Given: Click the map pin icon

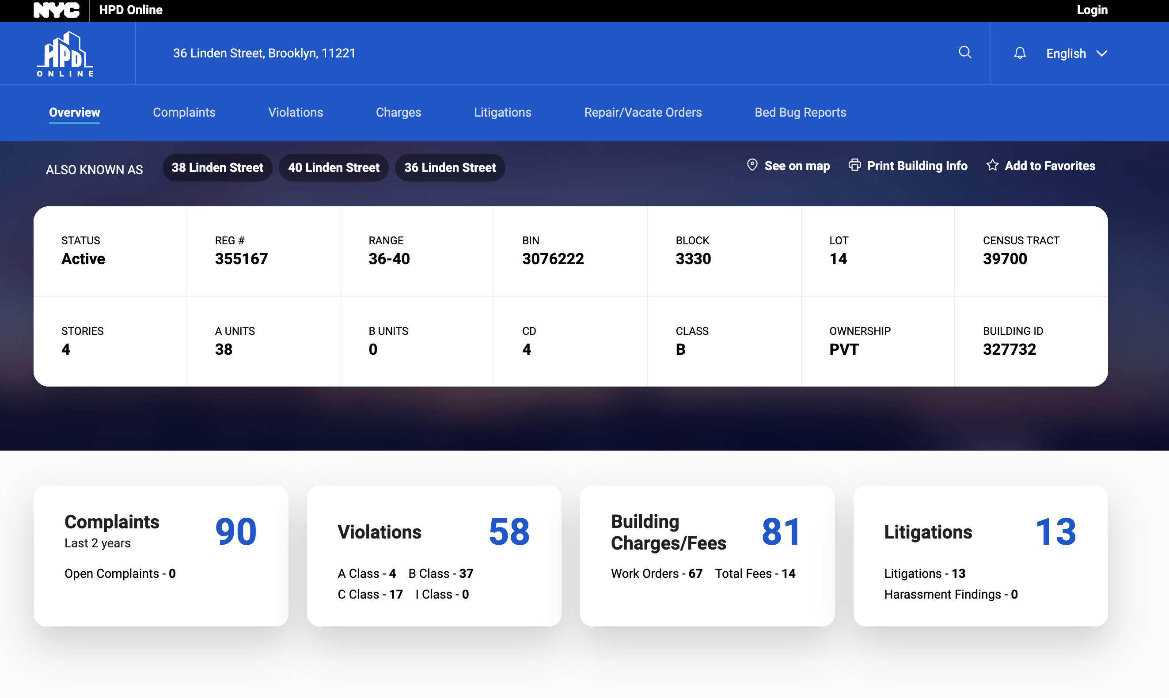Looking at the screenshot, I should [x=752, y=165].
